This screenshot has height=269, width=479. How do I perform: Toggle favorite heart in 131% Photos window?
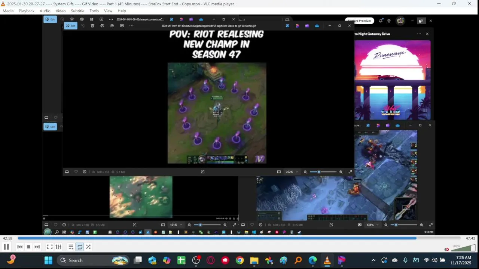click(x=252, y=225)
